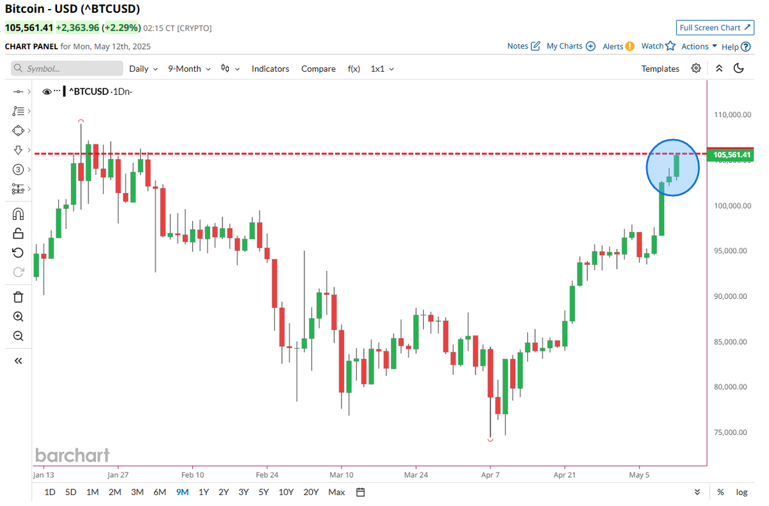This screenshot has width=769, height=506.
Task: Open the Indicators panel
Action: (x=270, y=69)
